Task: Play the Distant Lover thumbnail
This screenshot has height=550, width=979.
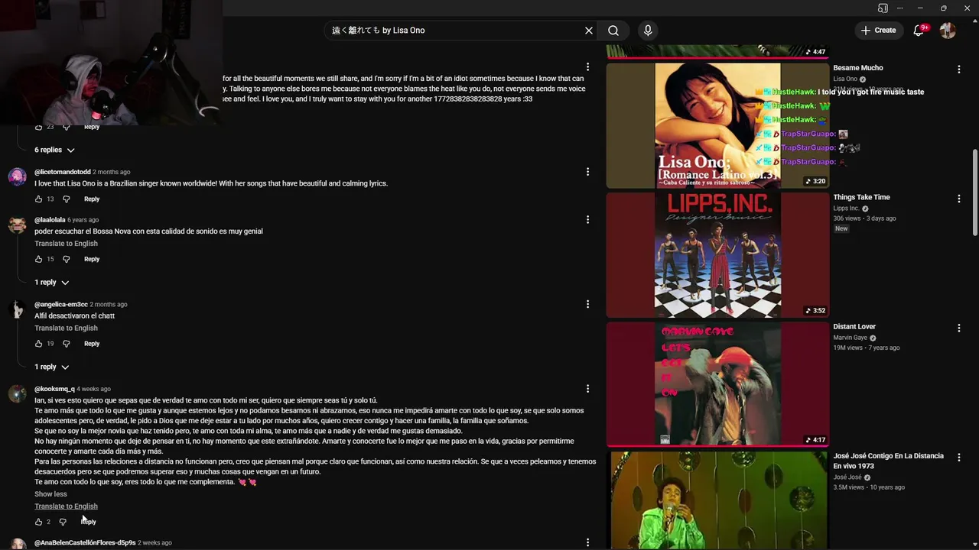Action: click(x=717, y=384)
